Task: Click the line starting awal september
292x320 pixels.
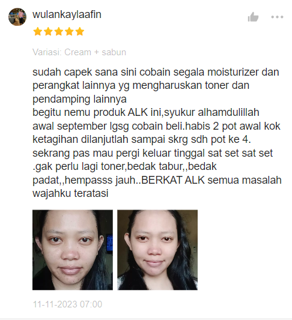Action: click(156, 127)
